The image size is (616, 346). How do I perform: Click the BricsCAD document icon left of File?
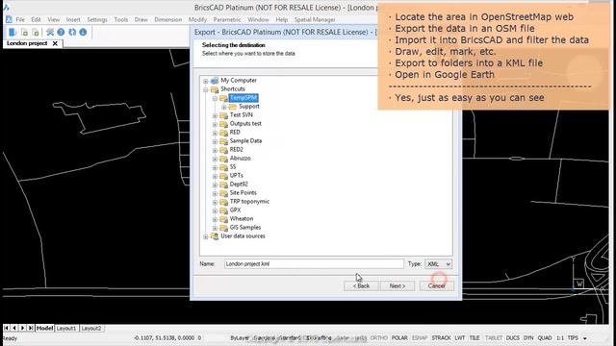pyautogui.click(x=9, y=19)
